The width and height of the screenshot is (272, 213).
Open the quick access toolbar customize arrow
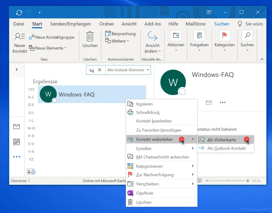[x=40, y=13]
